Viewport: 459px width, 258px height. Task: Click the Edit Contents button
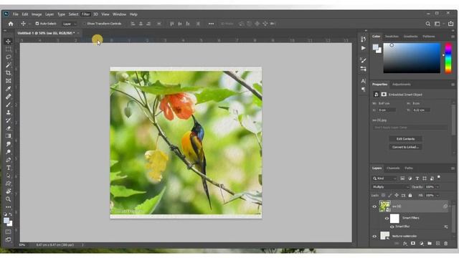point(405,139)
